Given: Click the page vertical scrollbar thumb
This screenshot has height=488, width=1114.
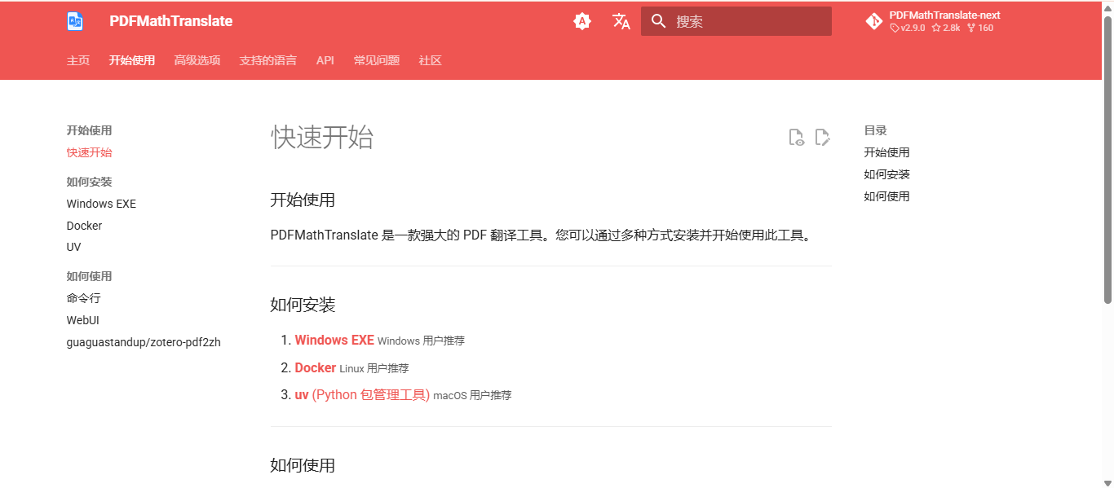Looking at the screenshot, I should tap(1107, 159).
